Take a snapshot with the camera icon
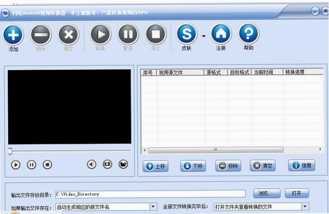 pos(107,164)
